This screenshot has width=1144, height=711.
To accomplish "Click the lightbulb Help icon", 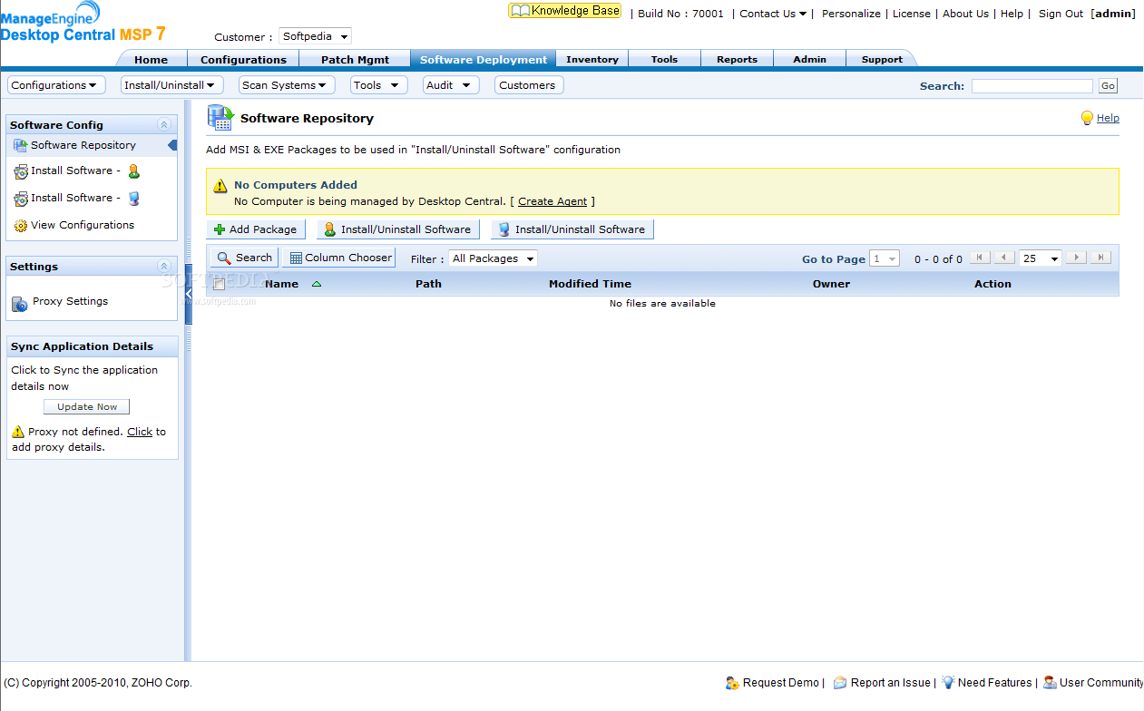I will 1087,118.
